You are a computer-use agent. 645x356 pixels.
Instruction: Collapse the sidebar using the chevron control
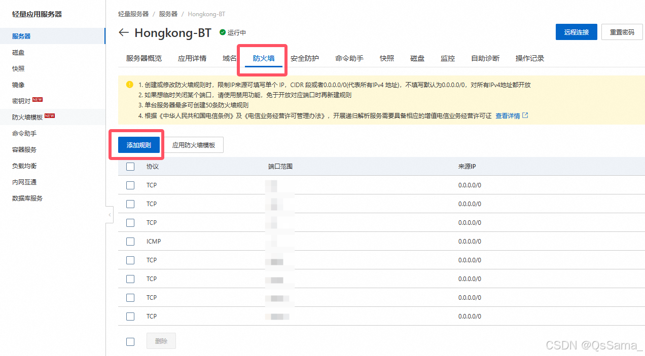pos(110,215)
